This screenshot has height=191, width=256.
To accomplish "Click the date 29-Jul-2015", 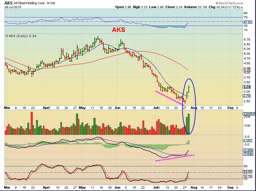I will (13, 7).
